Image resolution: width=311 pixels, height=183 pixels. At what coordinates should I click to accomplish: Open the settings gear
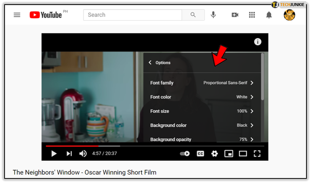click(x=215, y=153)
